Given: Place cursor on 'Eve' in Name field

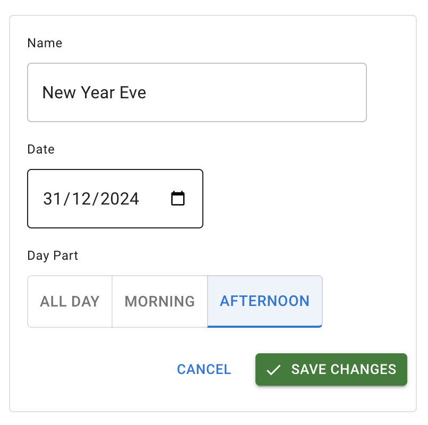Looking at the screenshot, I should pyautogui.click(x=133, y=93).
